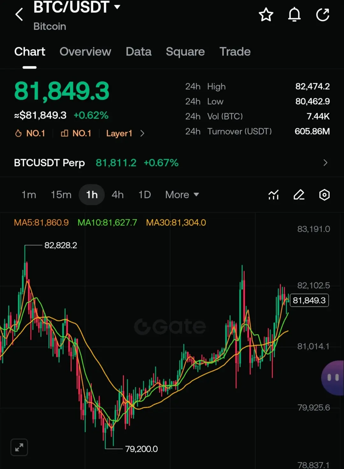344x469 pixels.
Task: Tap the large green 81,849.3 price
Action: [x=62, y=91]
